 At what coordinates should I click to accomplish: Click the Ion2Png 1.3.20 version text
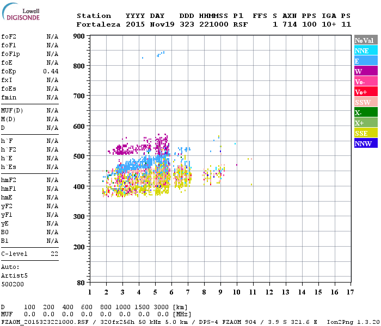pyautogui.click(x=353, y=322)
